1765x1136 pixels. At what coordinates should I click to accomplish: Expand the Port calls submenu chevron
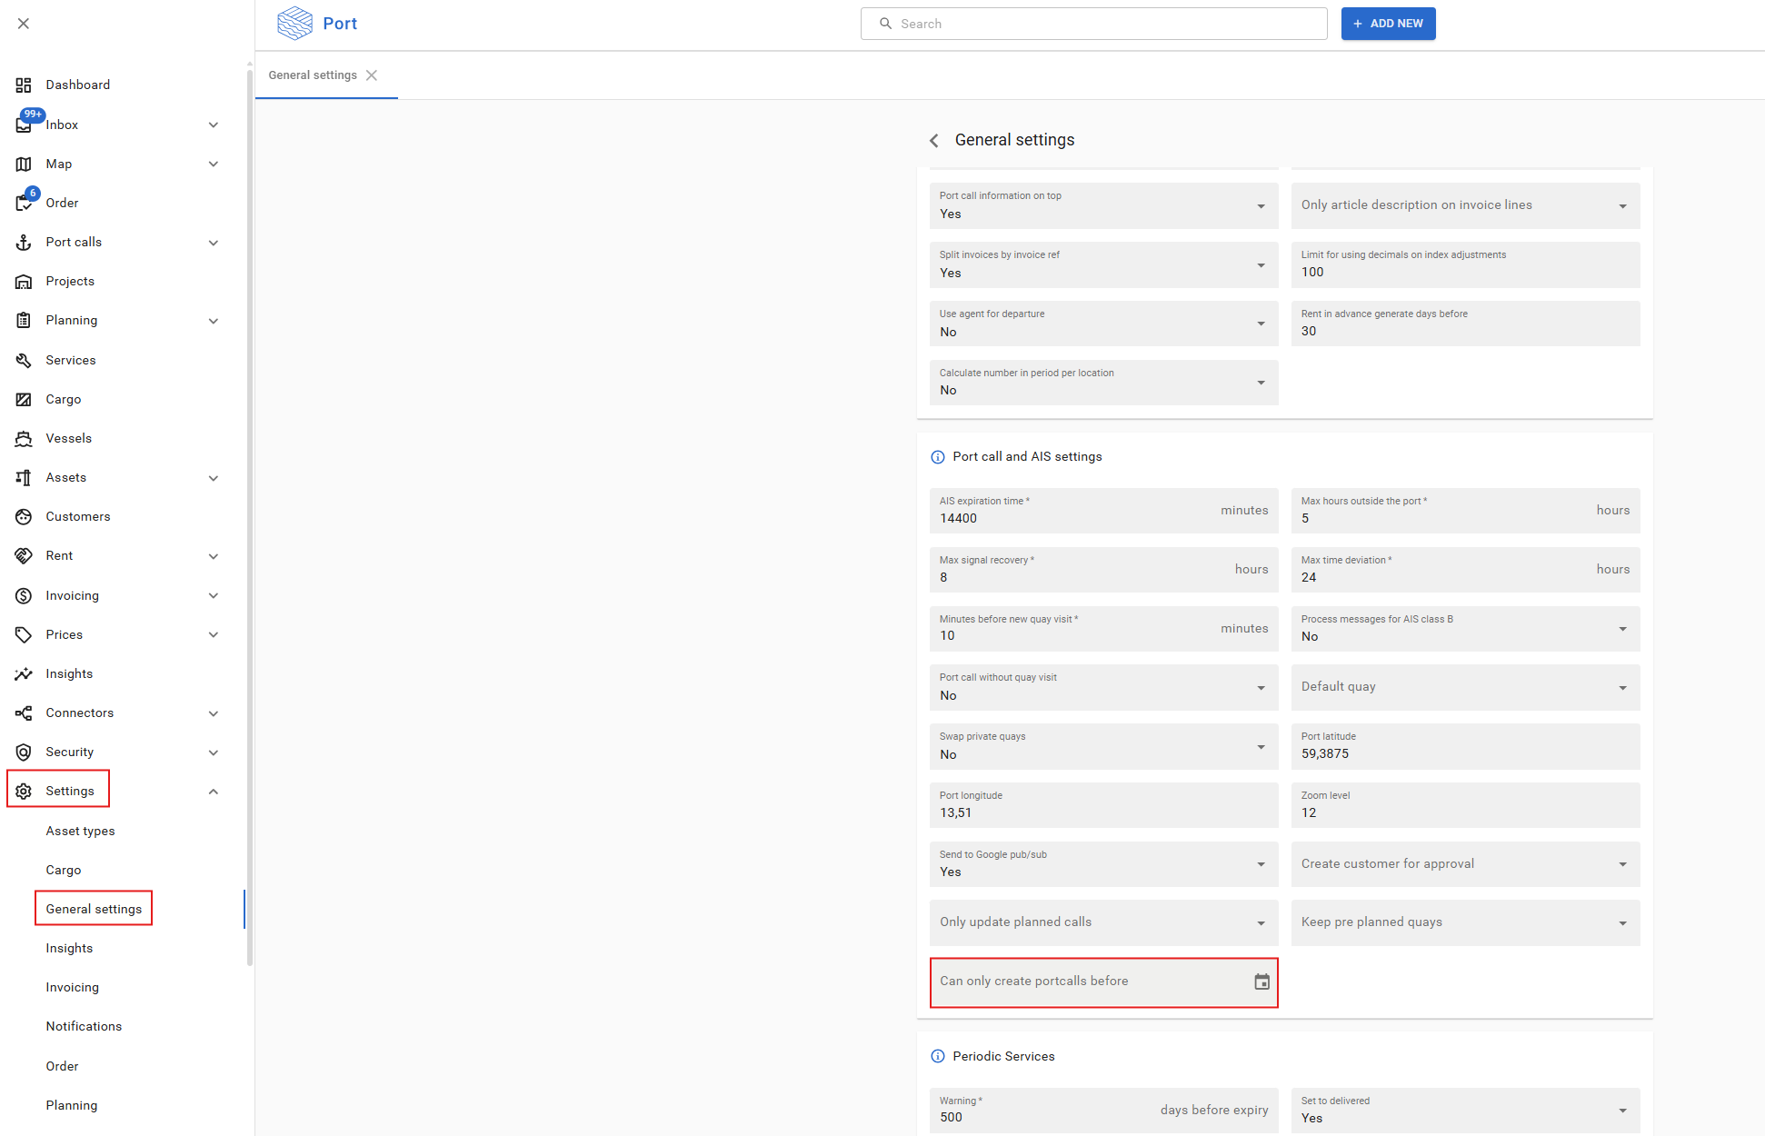click(x=213, y=242)
